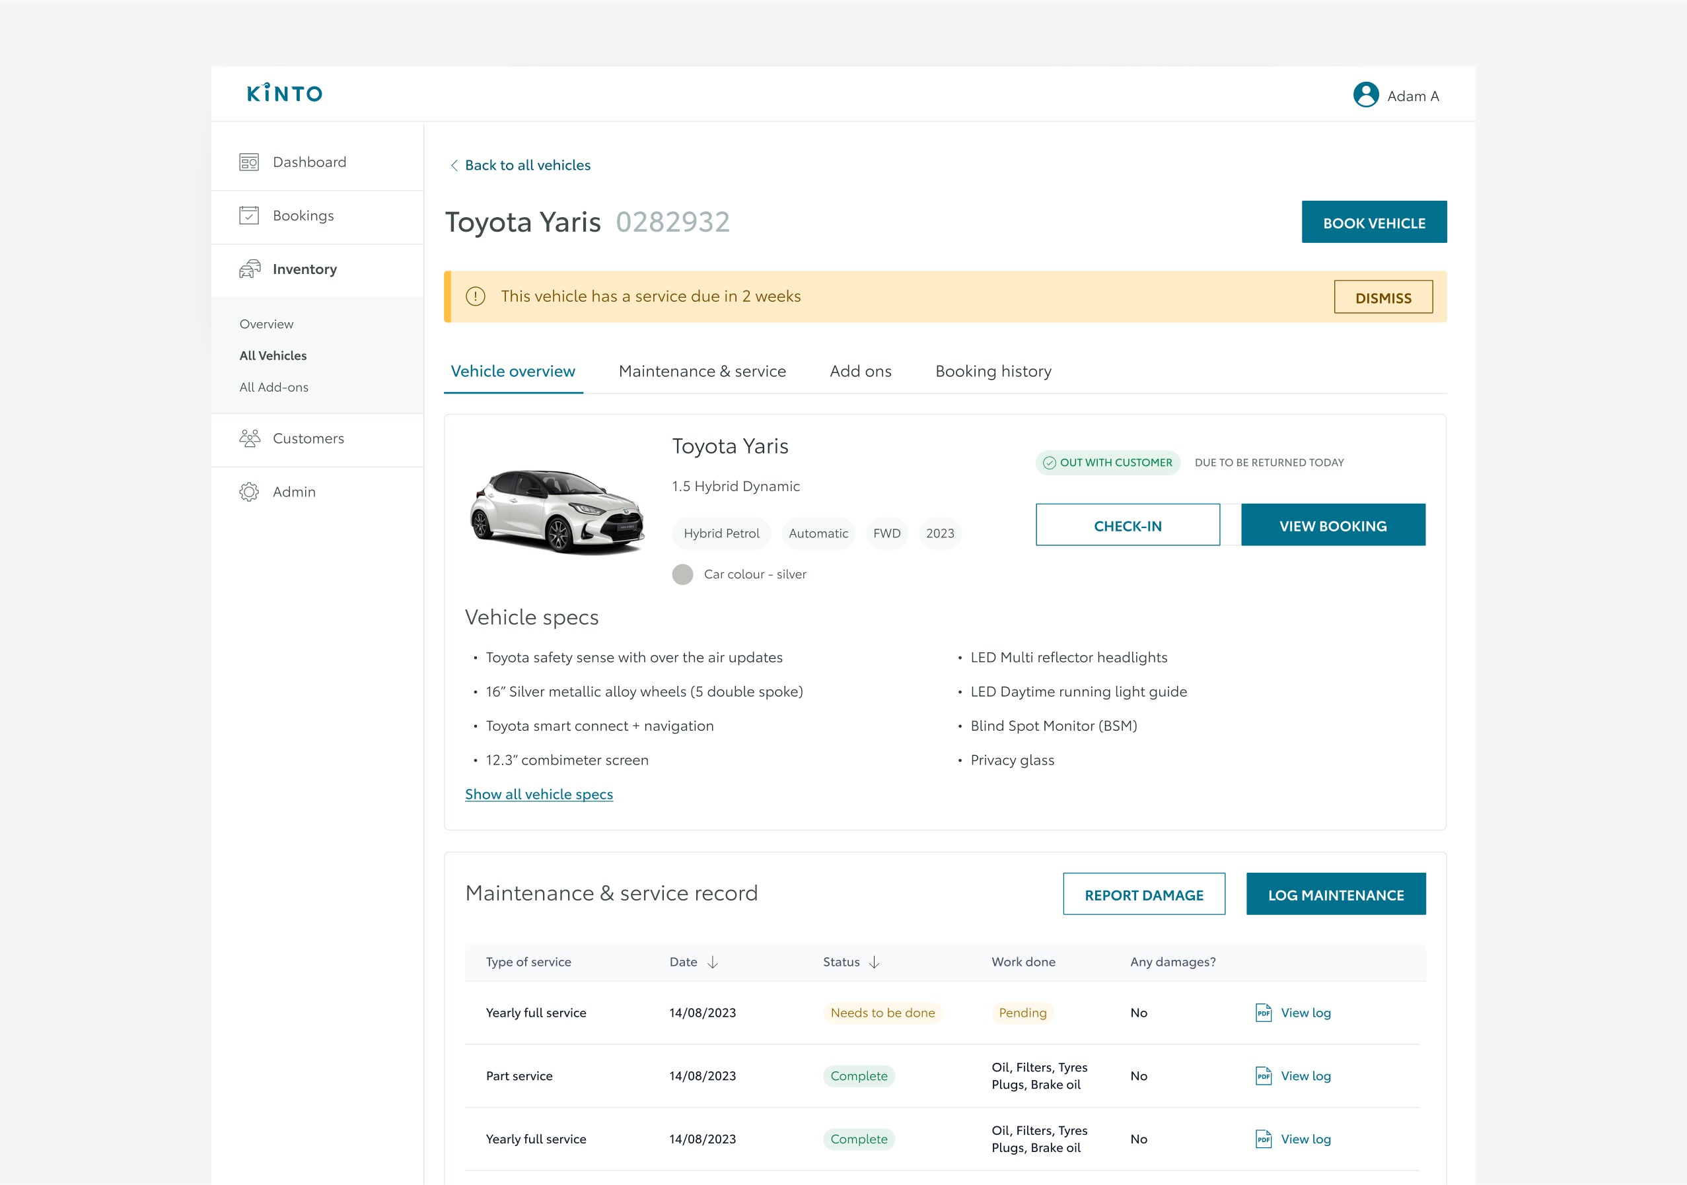
Task: Open Admin via the gear icon
Action: tap(249, 492)
